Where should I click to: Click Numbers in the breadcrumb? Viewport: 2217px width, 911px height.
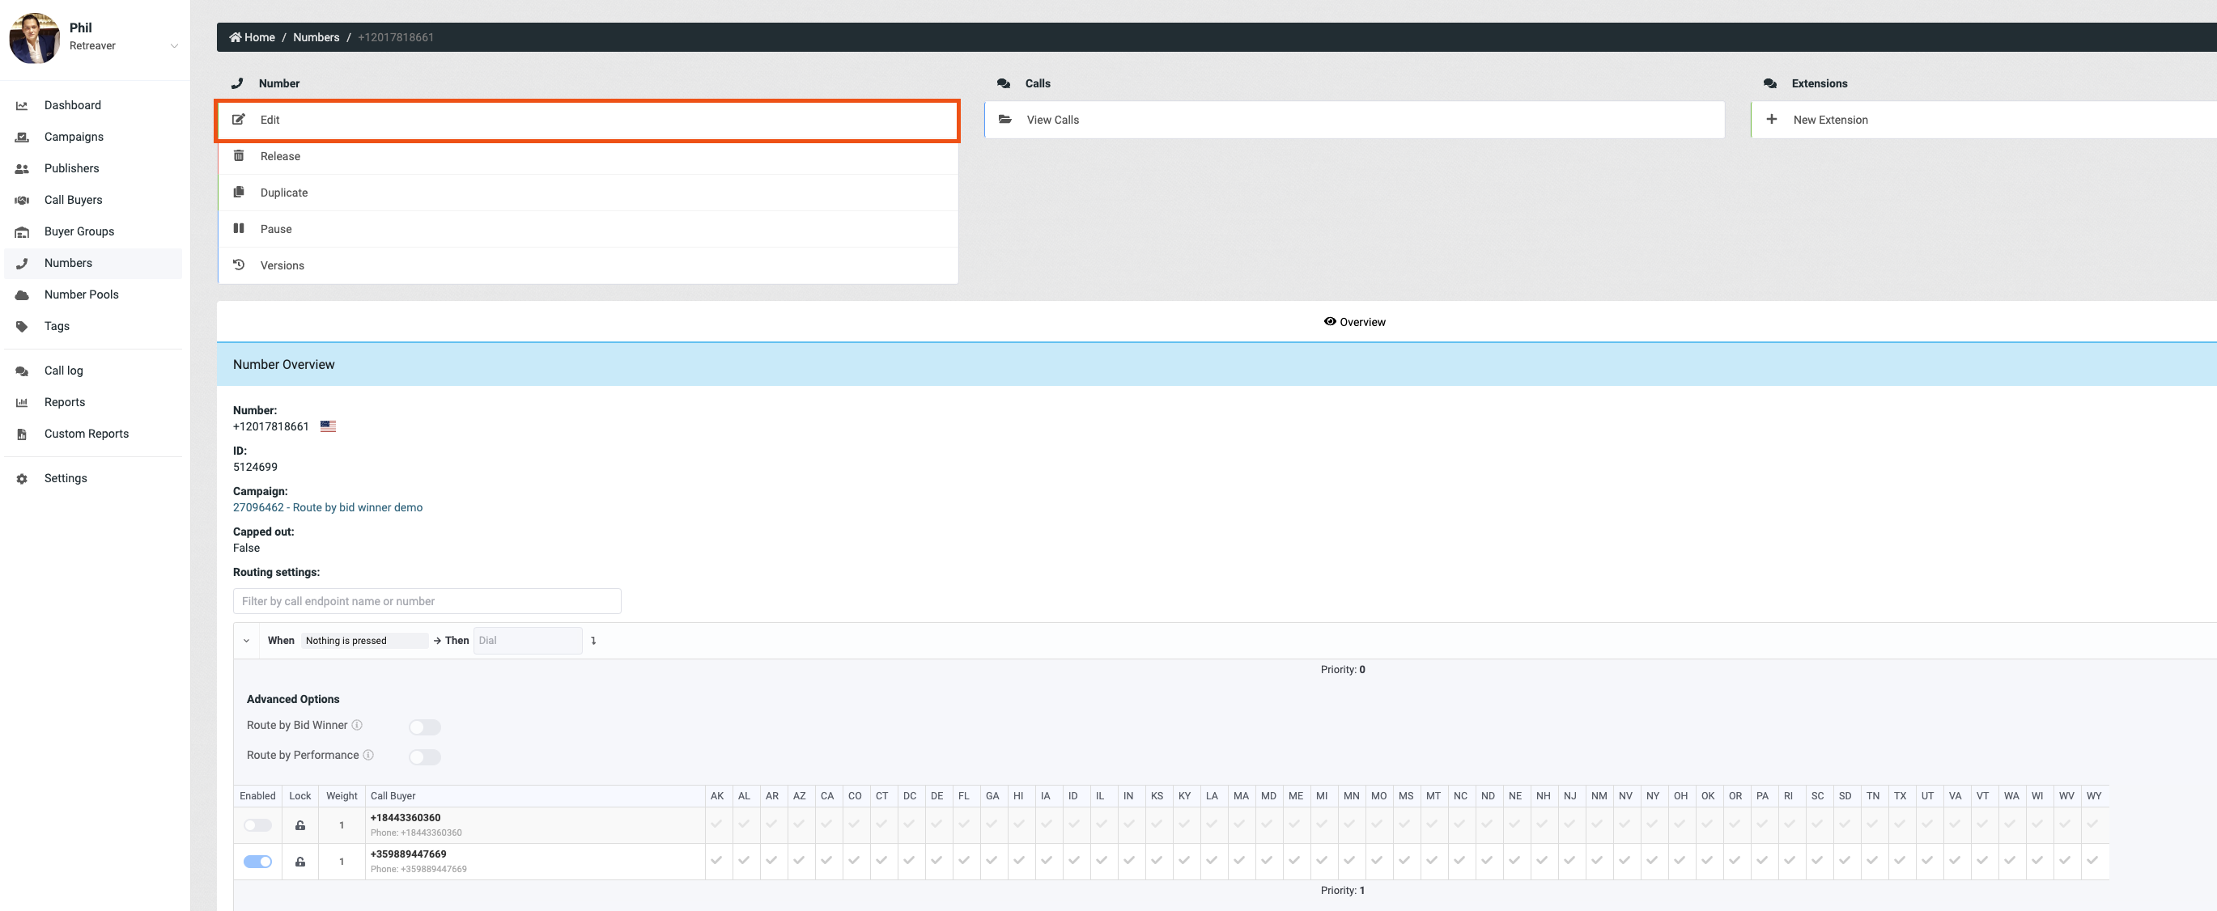click(316, 37)
